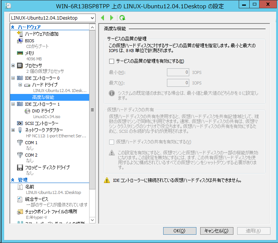278x243 pixels.
Task: Click the E:¥Hyper-V path text
Action: click(37, 217)
